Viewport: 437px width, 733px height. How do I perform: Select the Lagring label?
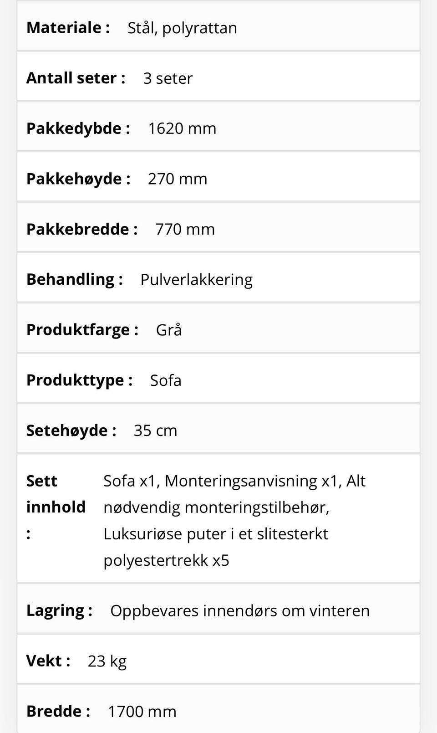pos(59,611)
